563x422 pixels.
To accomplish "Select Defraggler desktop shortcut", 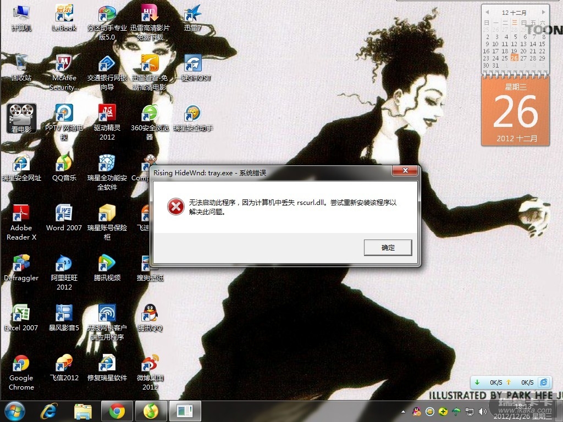I will click(21, 268).
